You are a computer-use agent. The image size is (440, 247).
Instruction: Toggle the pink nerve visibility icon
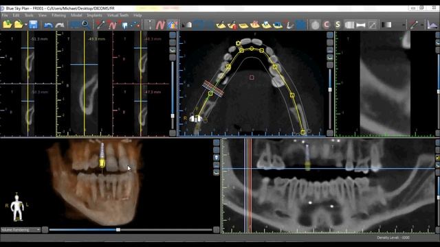pyautogui.click(x=160, y=25)
